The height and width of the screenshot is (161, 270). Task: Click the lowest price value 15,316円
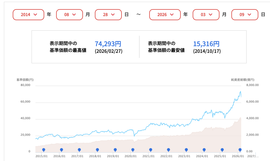(x=206, y=44)
